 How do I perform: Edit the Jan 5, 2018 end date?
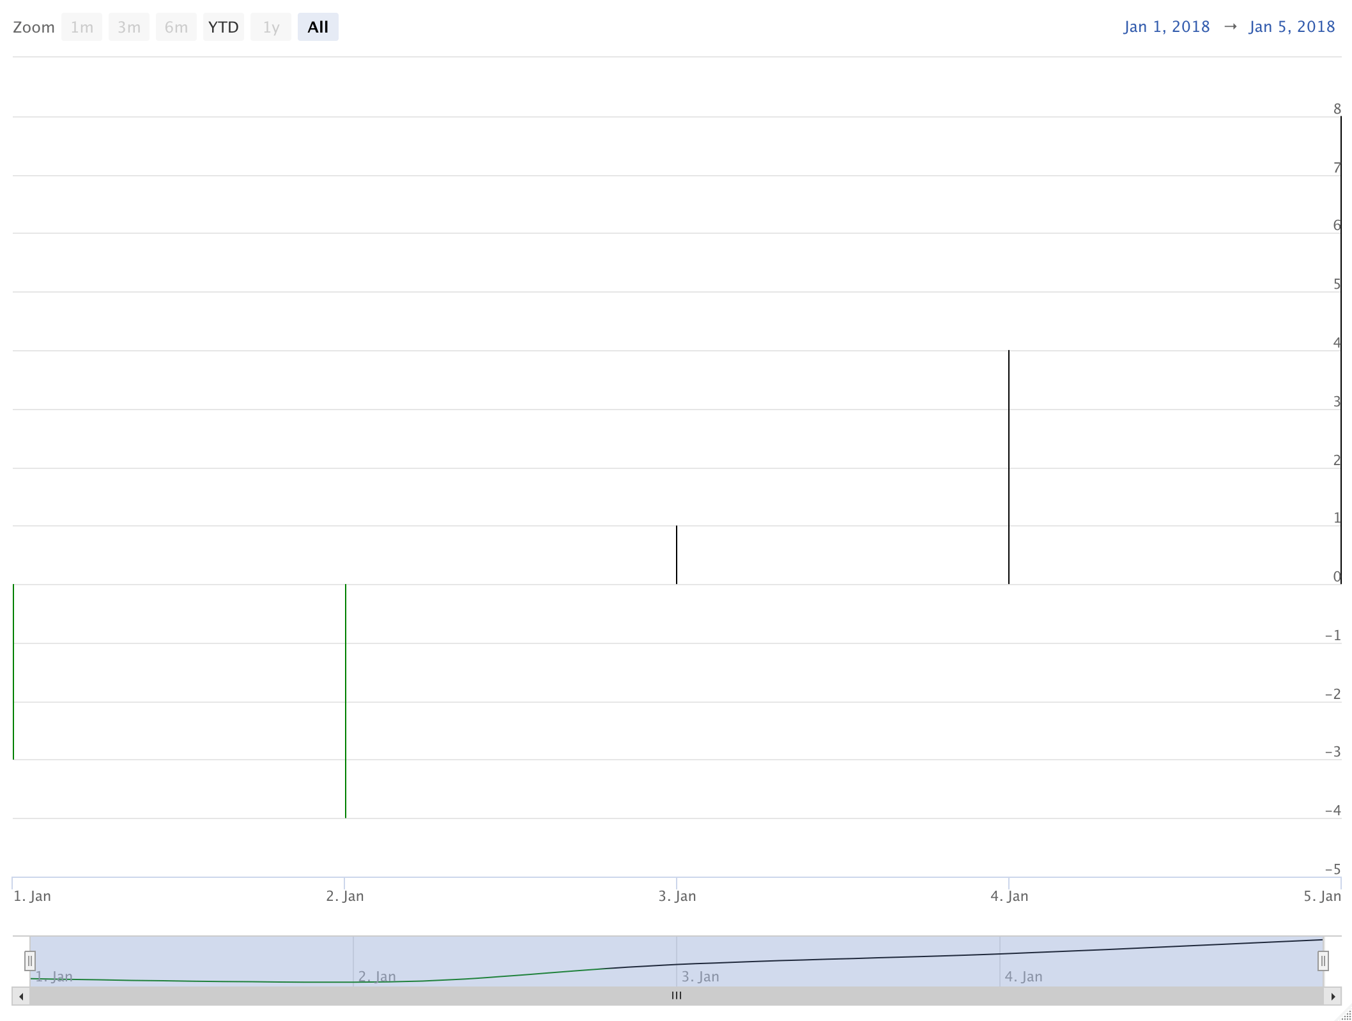(x=1291, y=27)
